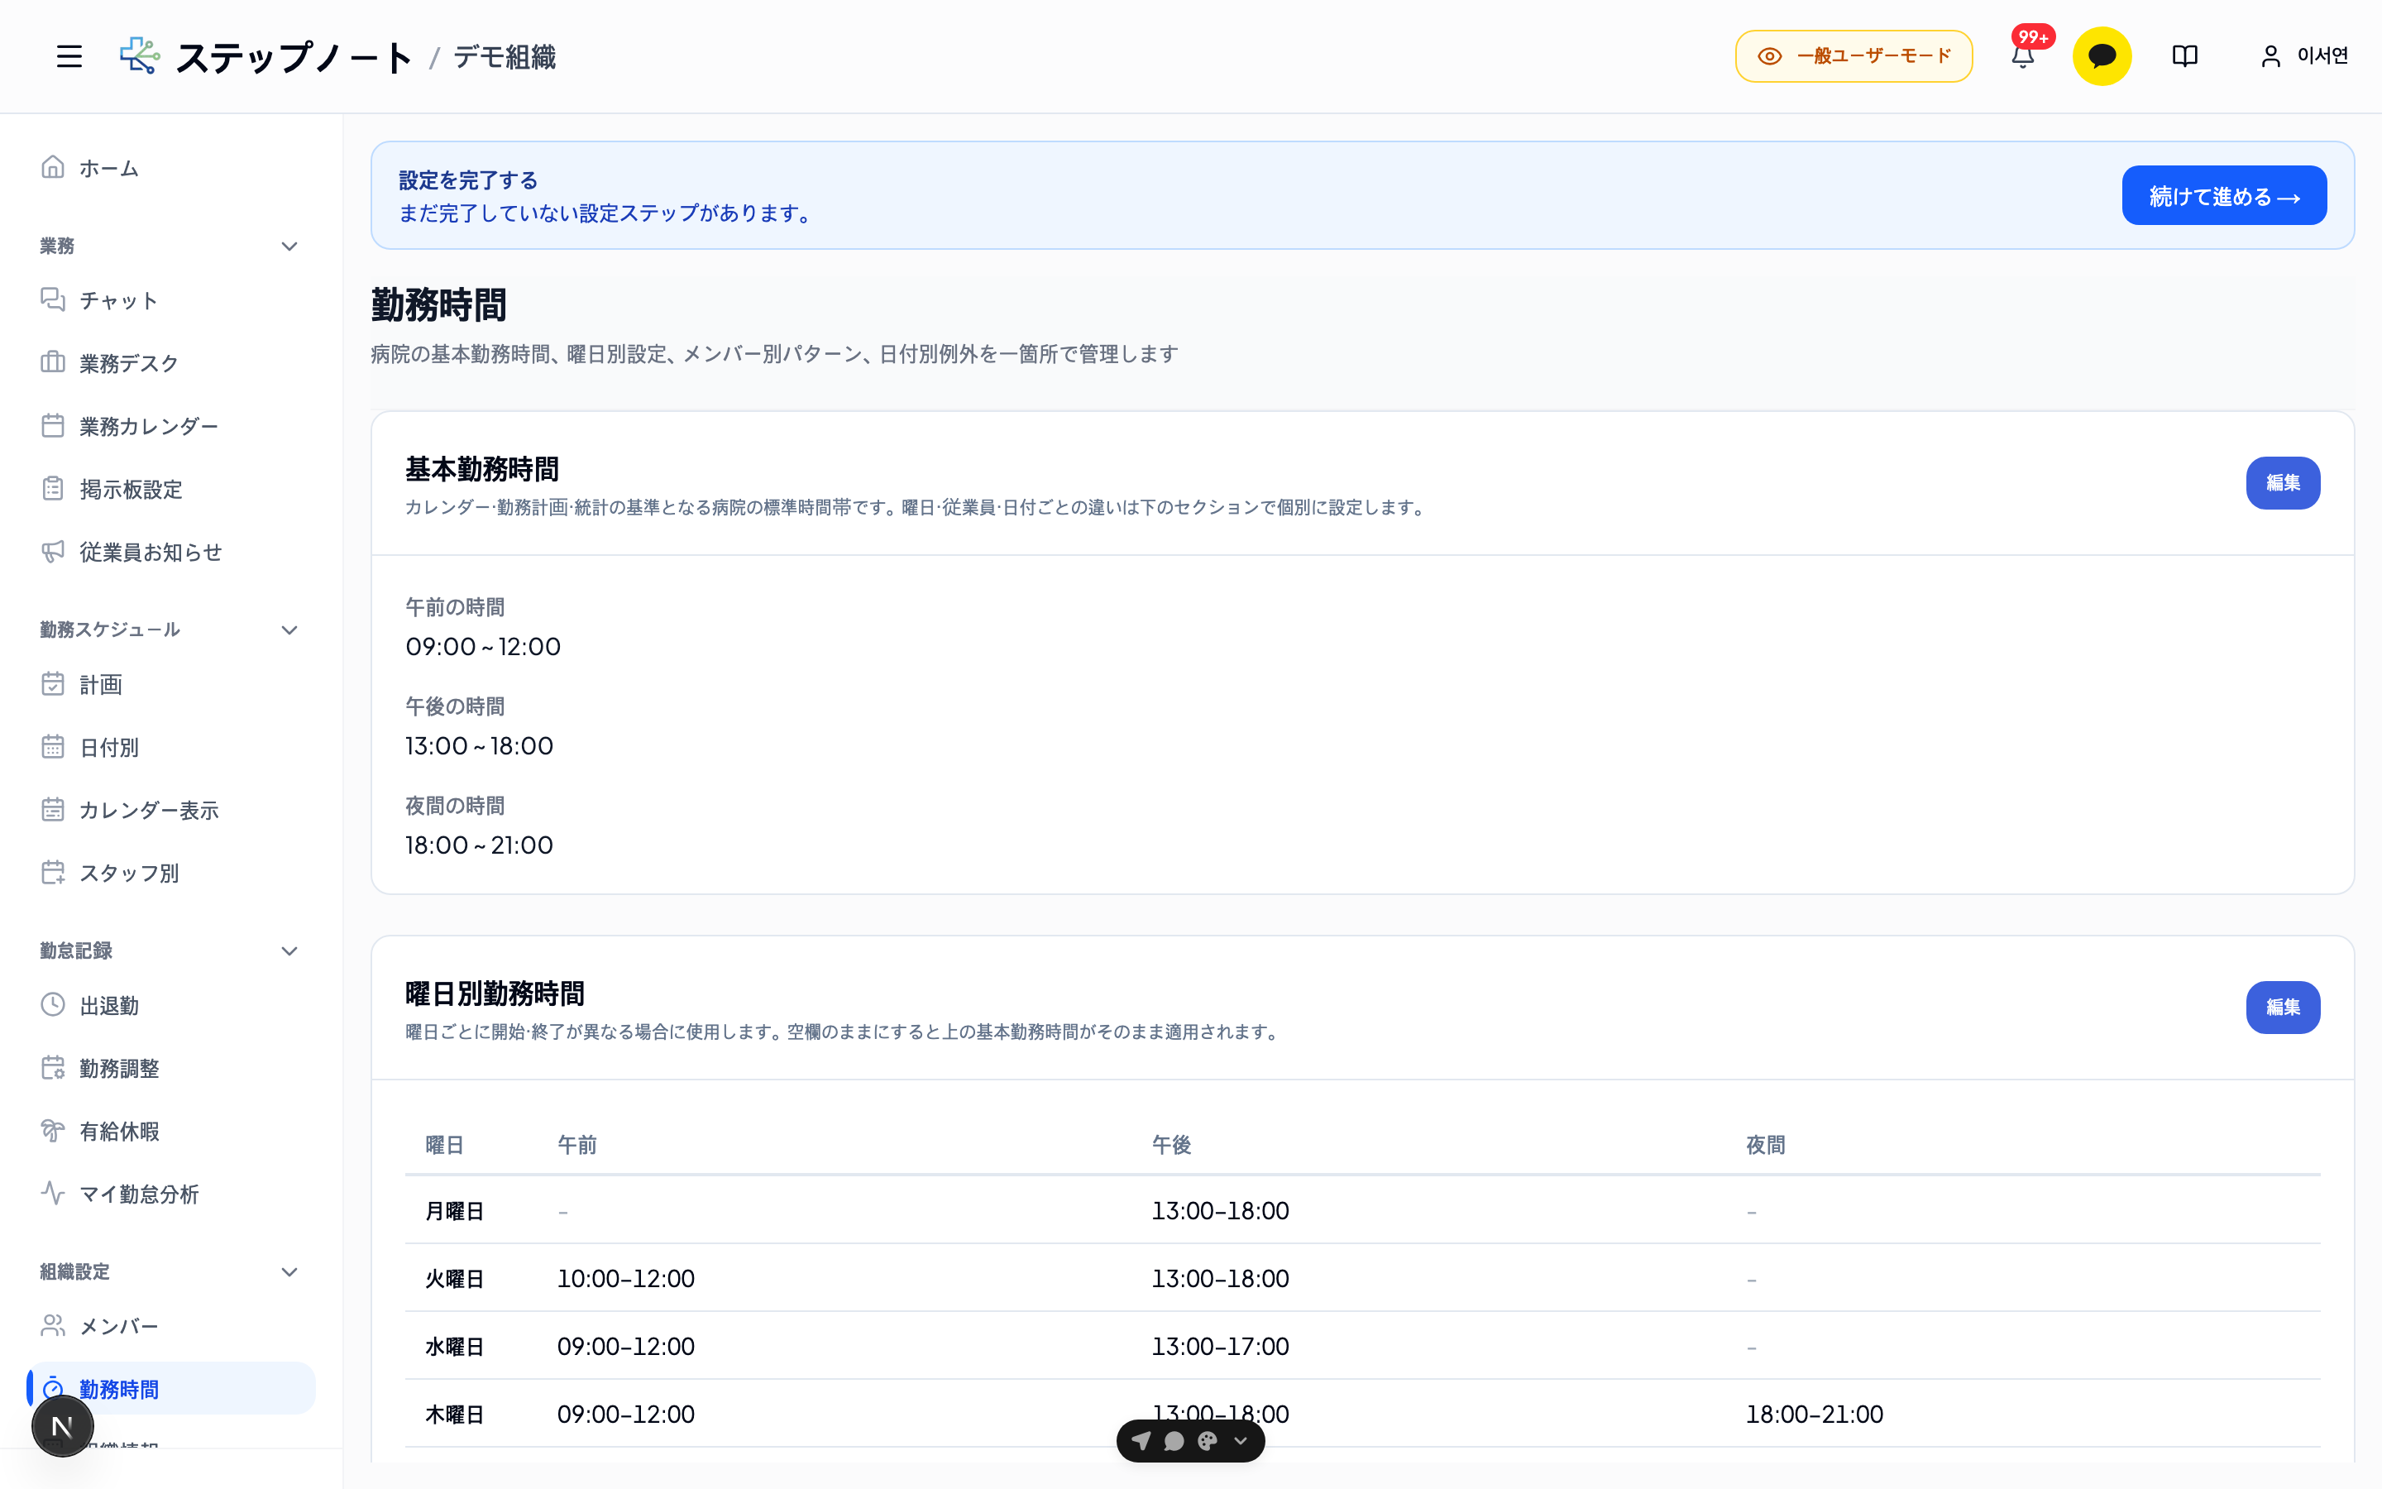Open the hamburger navigation menu

(x=69, y=56)
